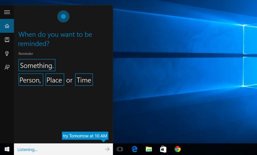Open the Cortana hamburger menu

pyautogui.click(x=7, y=12)
